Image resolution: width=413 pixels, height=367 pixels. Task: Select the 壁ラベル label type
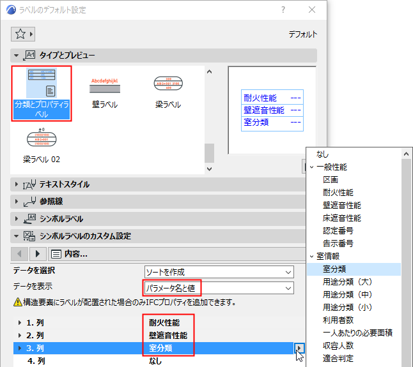105,93
